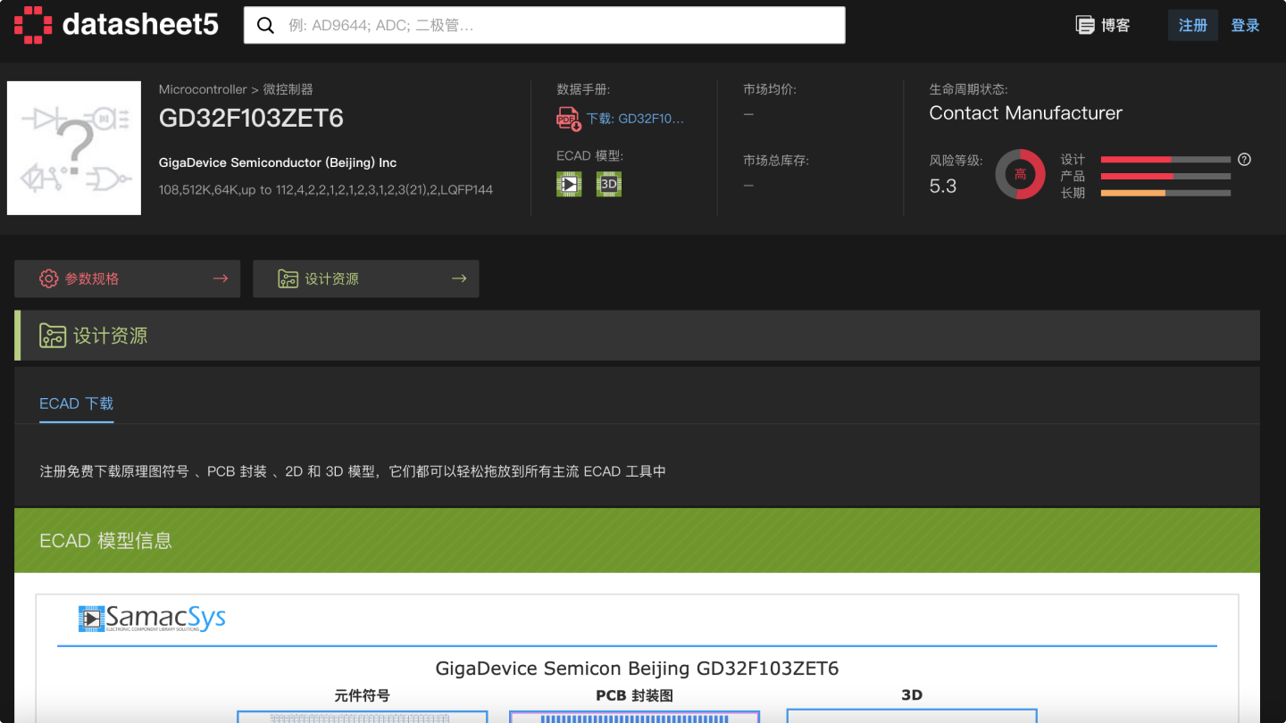Click the arrow in 设计资源 button

(x=459, y=278)
